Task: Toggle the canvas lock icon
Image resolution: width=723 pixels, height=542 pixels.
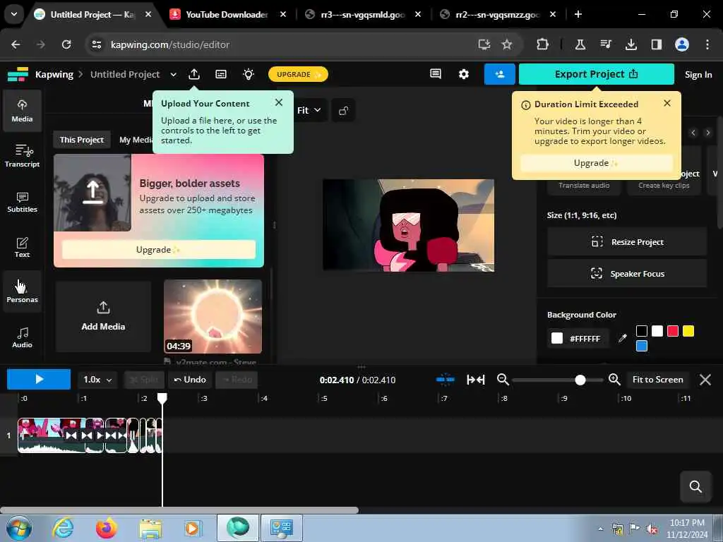Action: (343, 111)
